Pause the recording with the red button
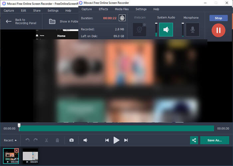 218,30
